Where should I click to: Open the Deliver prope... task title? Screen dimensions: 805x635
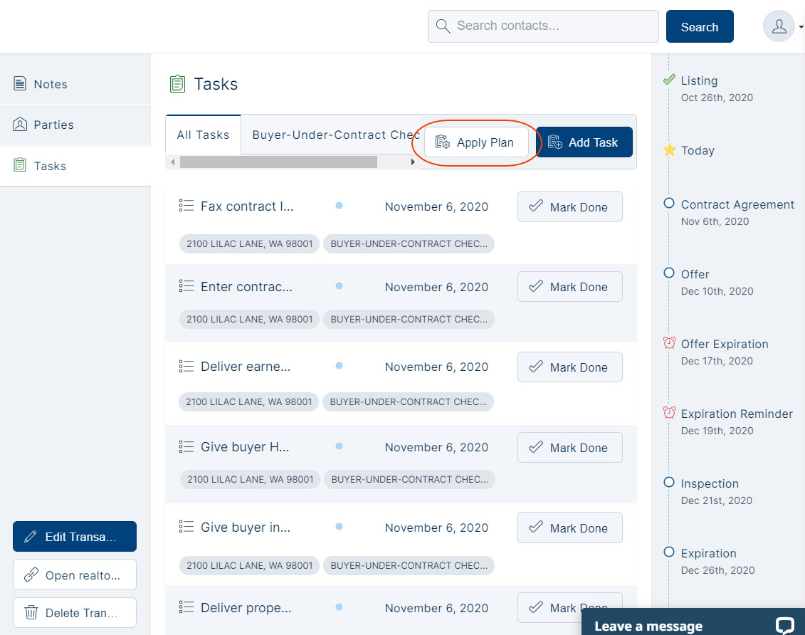point(246,608)
